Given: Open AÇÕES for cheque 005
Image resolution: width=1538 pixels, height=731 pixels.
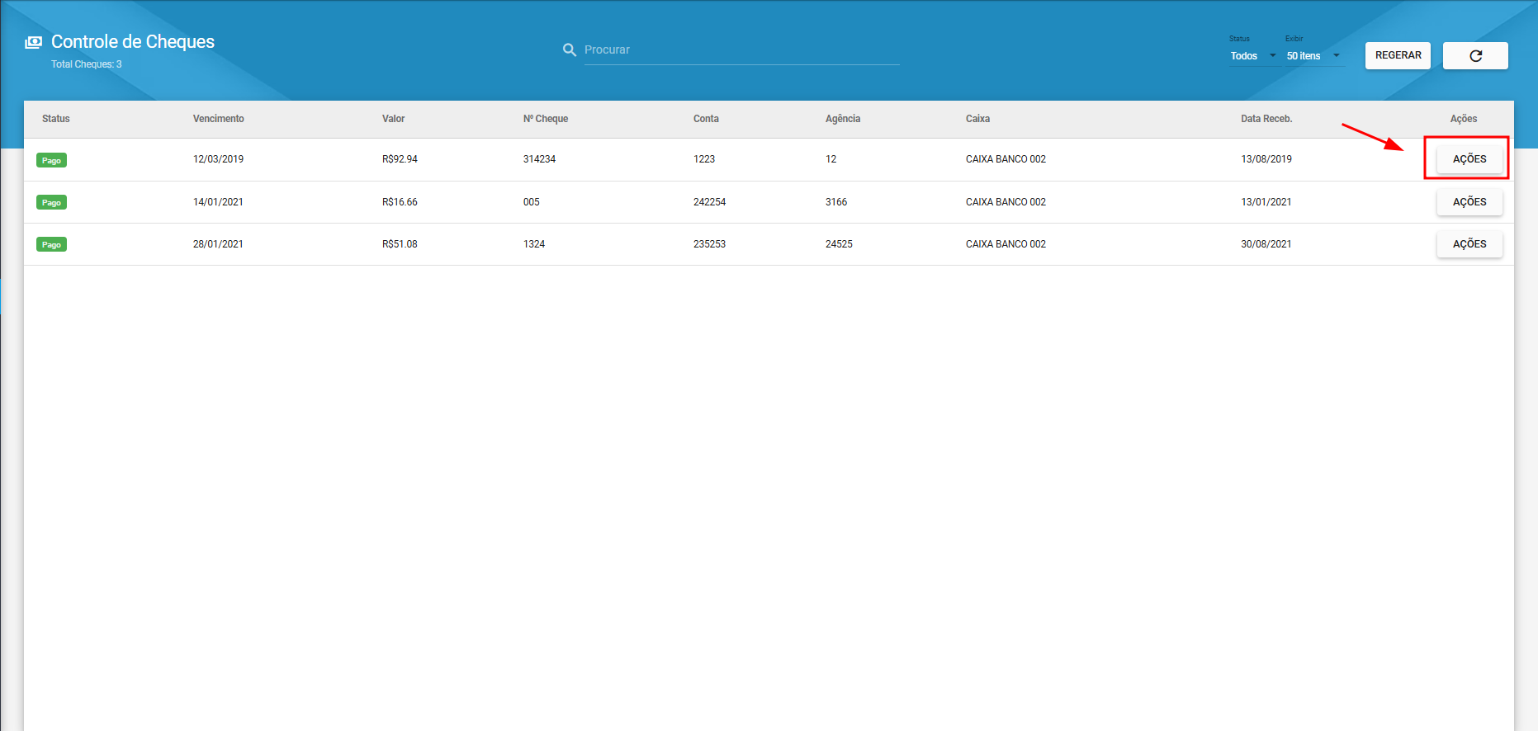Looking at the screenshot, I should 1469,202.
